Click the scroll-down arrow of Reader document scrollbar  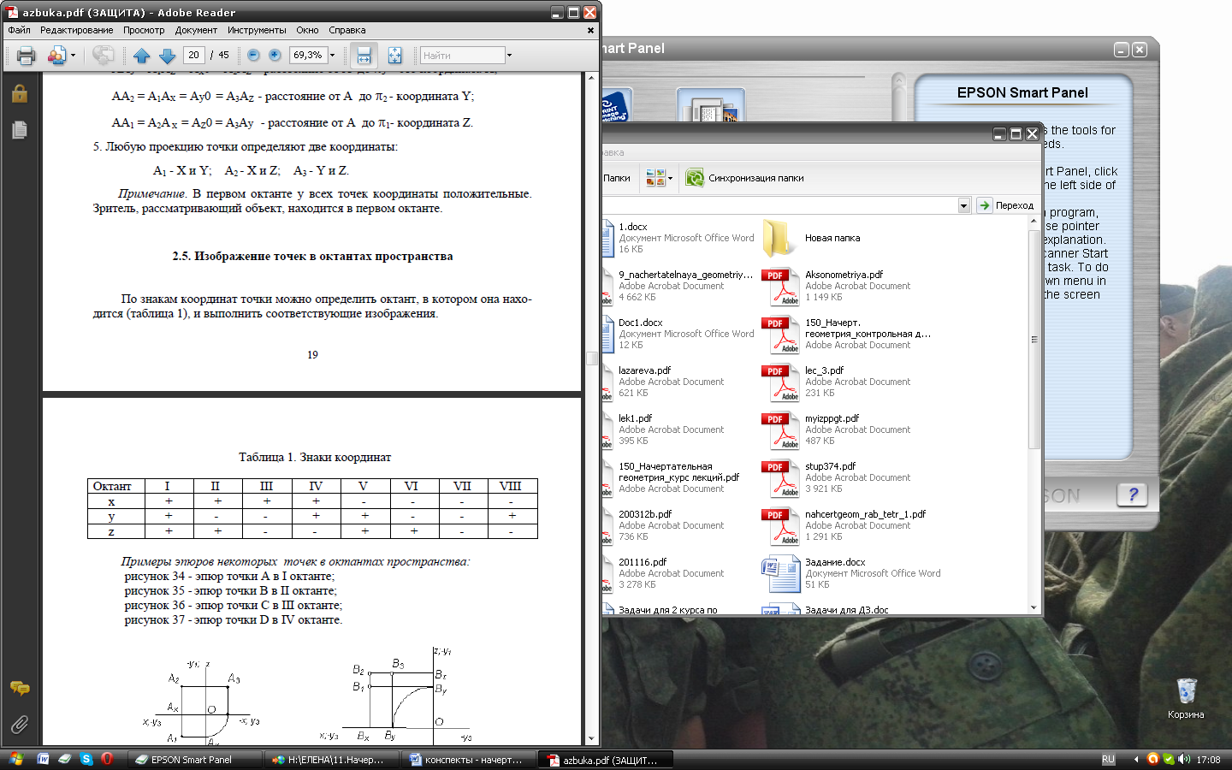(591, 738)
